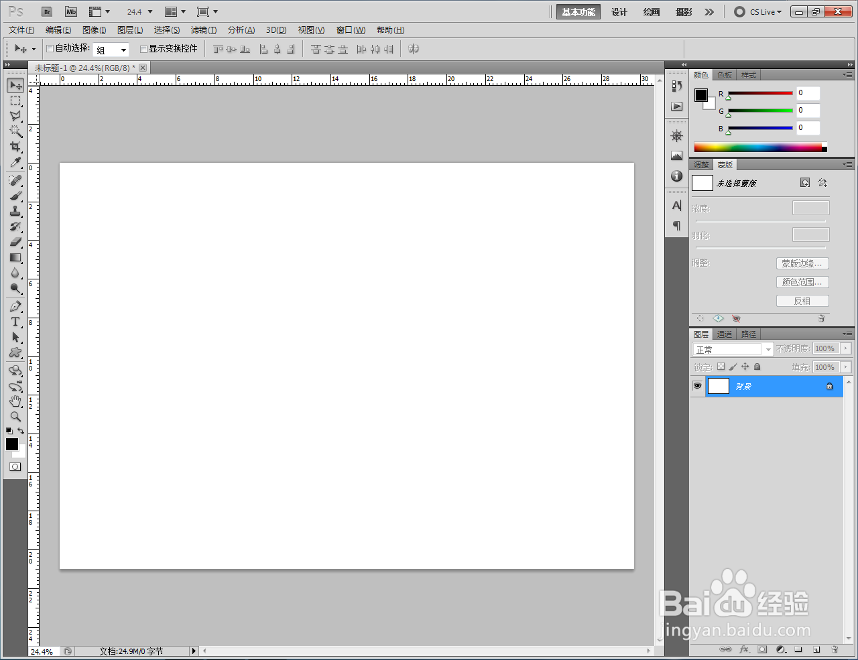The width and height of the screenshot is (858, 660).
Task: Select the Gradient tool
Action: [15, 258]
